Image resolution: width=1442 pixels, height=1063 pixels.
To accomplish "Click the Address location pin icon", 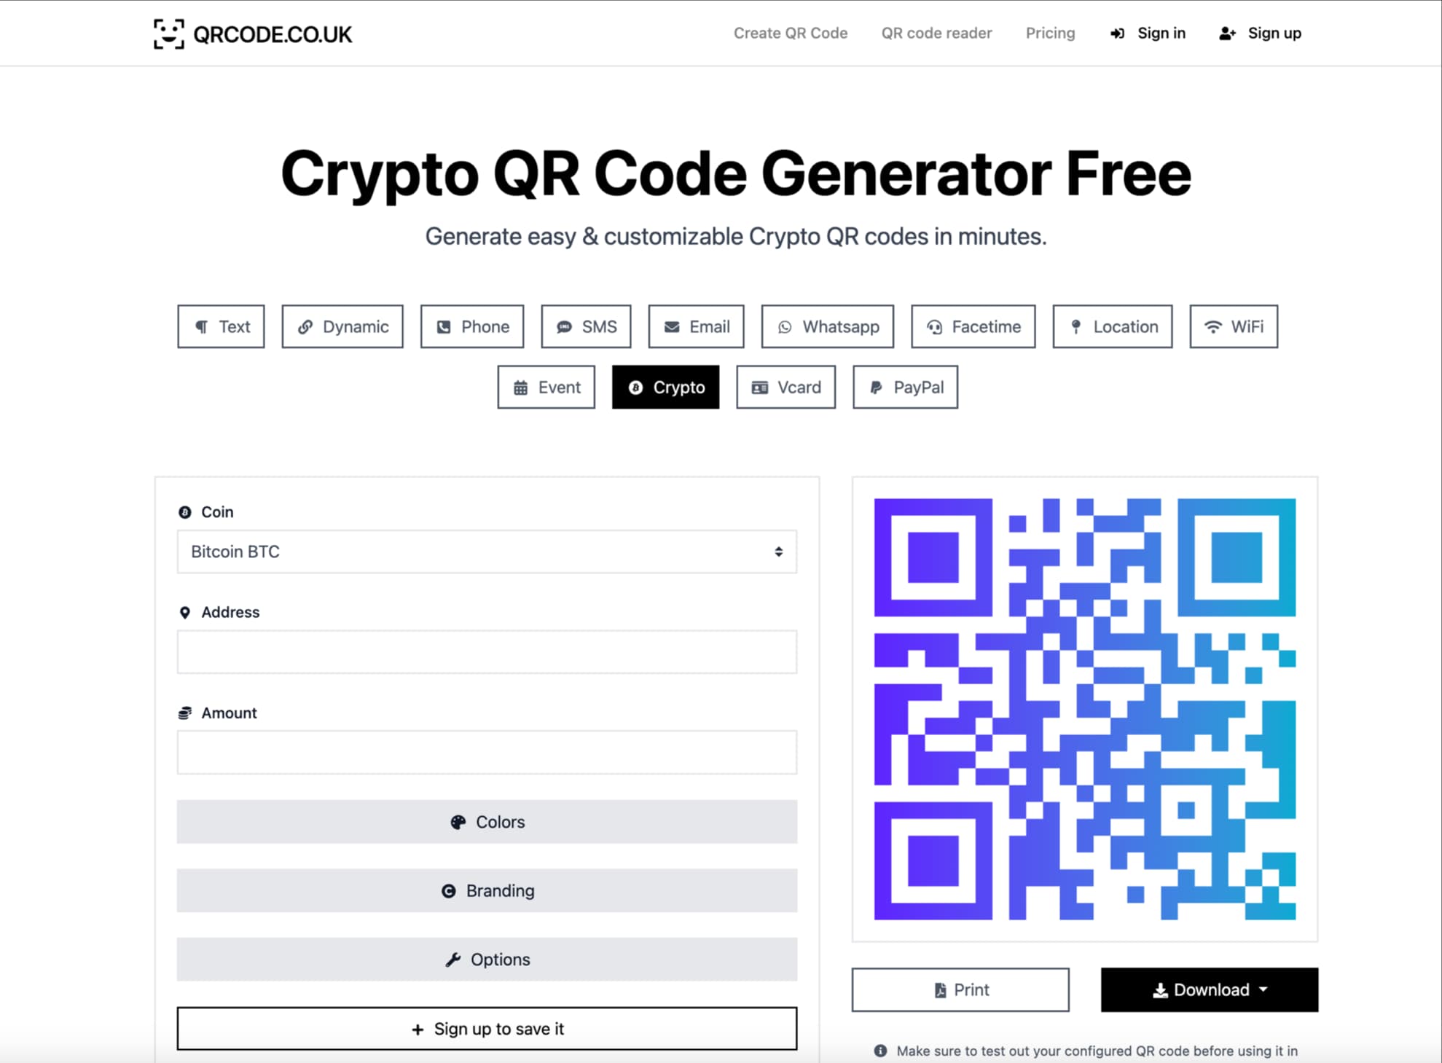I will [184, 611].
